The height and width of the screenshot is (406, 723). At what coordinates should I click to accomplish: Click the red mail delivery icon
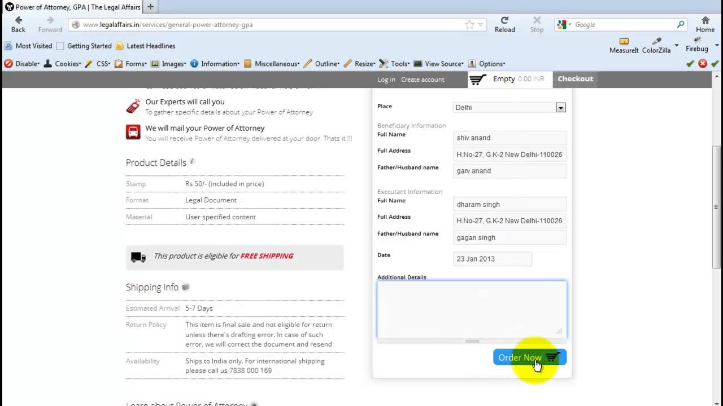click(x=133, y=132)
